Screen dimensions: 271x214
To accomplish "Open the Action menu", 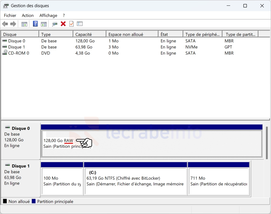I will click(x=28, y=15).
